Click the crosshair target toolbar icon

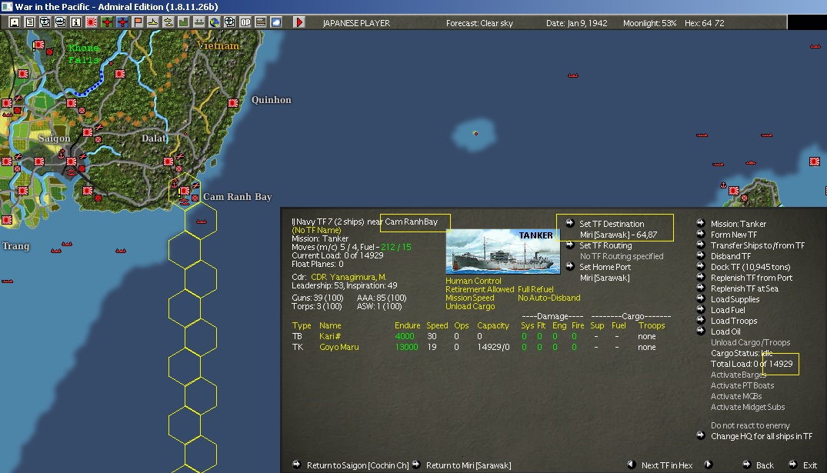tap(230, 22)
